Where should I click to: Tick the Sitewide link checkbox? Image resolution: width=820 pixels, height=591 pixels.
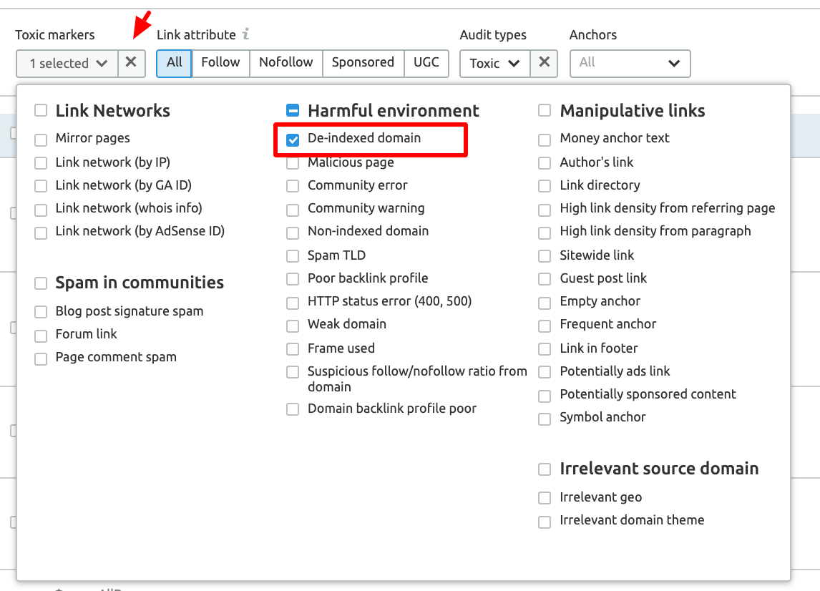tap(545, 255)
